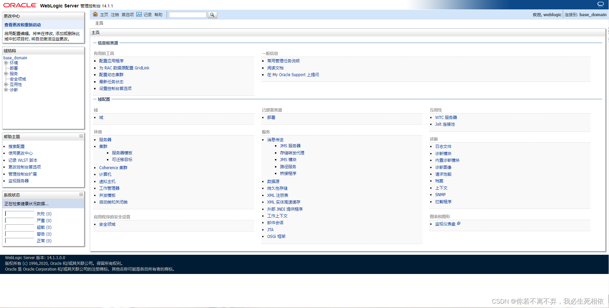This screenshot has height=308, width=609.
Task: Open 设置控制台首选项 link
Action: 115,89
